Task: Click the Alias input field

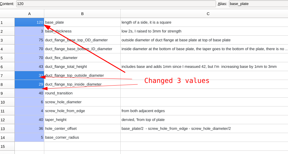Action: 258,4
